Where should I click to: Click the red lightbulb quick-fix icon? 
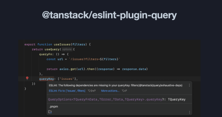(27, 78)
